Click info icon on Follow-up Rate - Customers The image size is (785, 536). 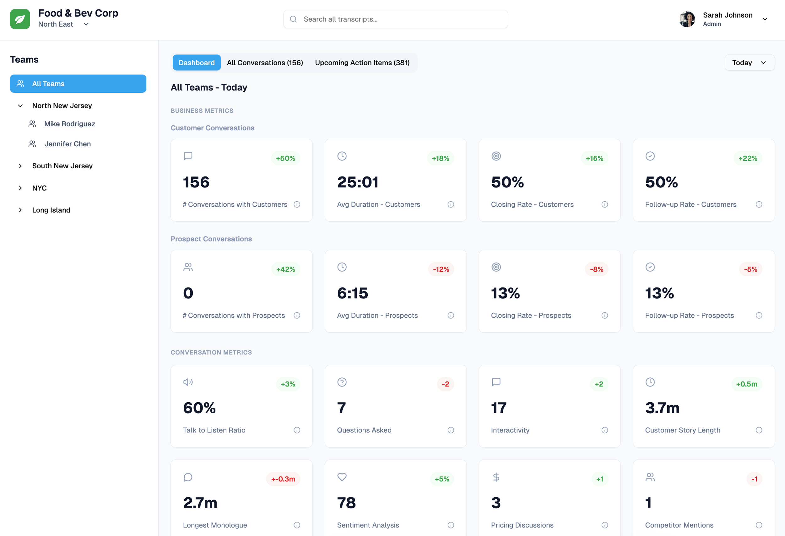pos(759,204)
